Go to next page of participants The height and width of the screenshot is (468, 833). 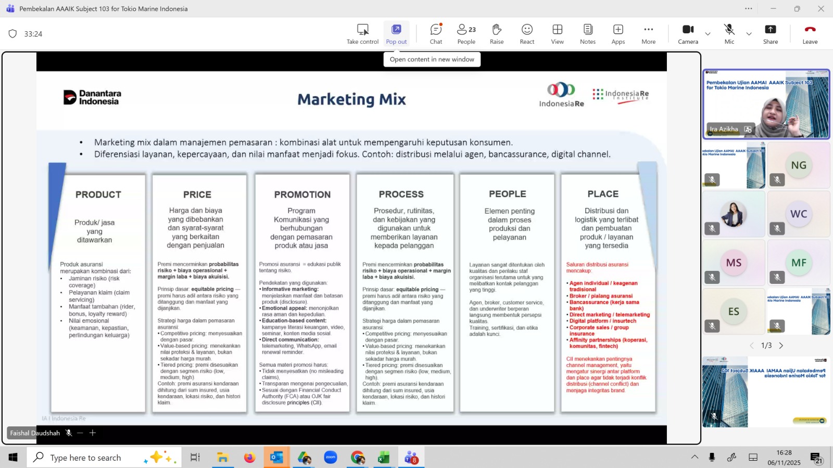781,346
